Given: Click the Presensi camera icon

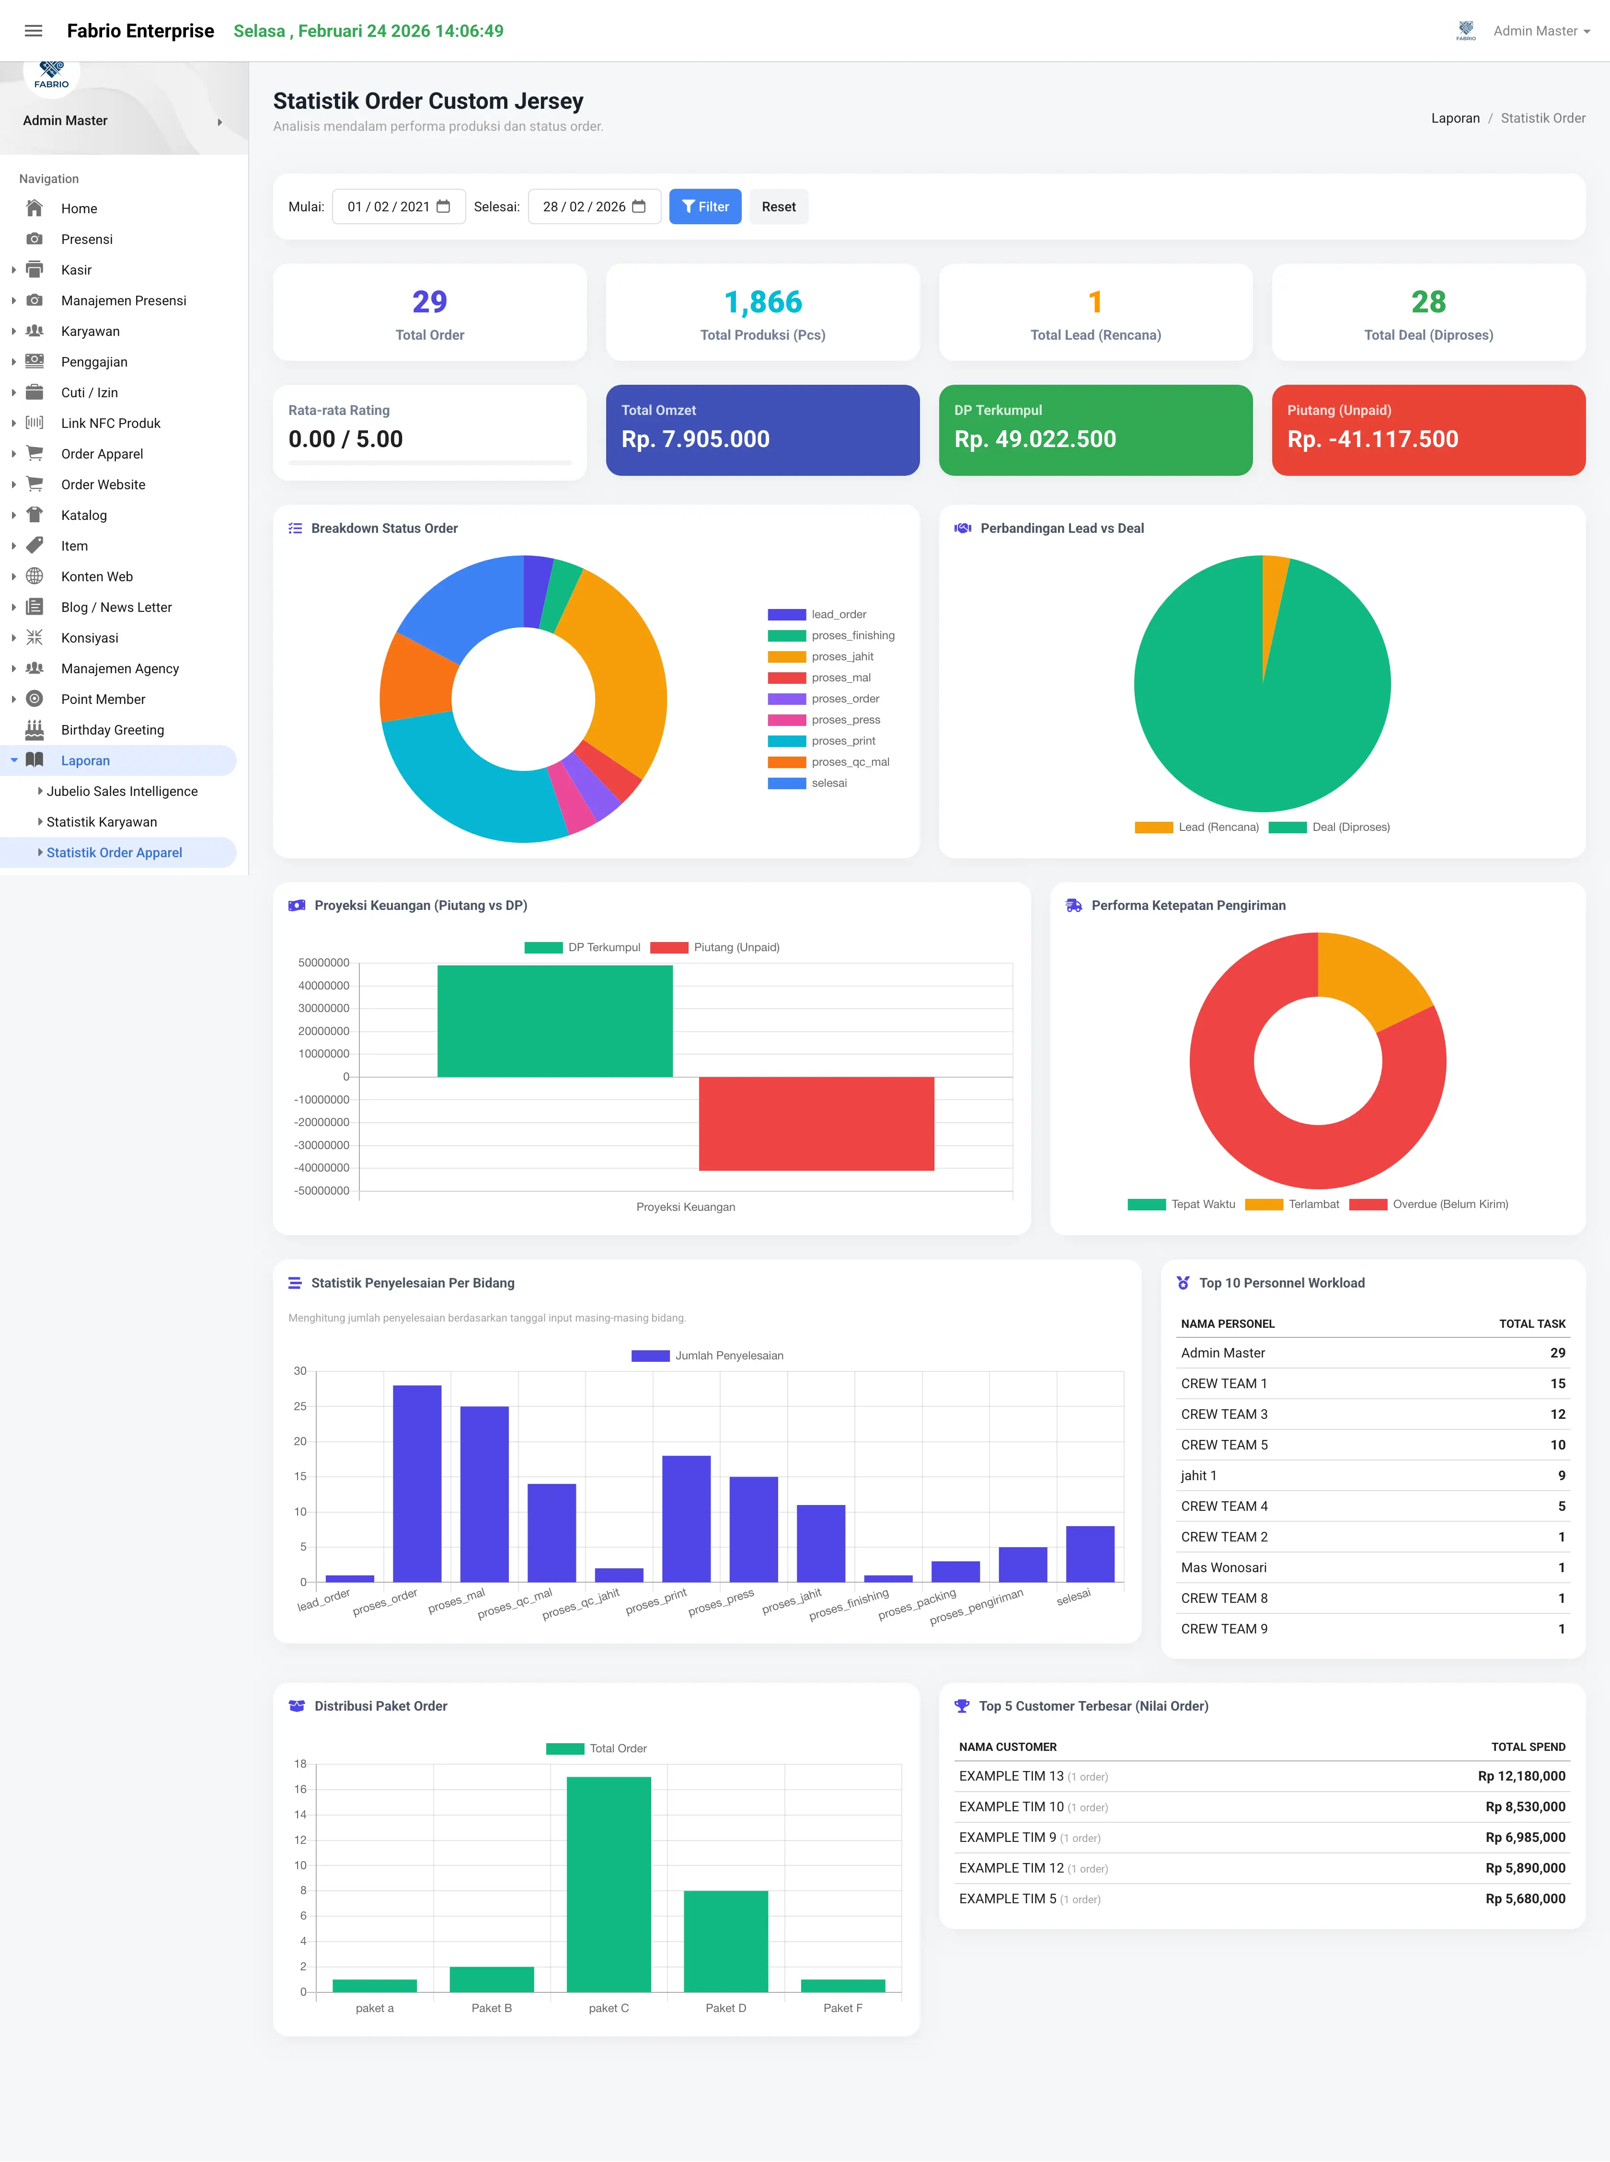Looking at the screenshot, I should click(x=34, y=239).
